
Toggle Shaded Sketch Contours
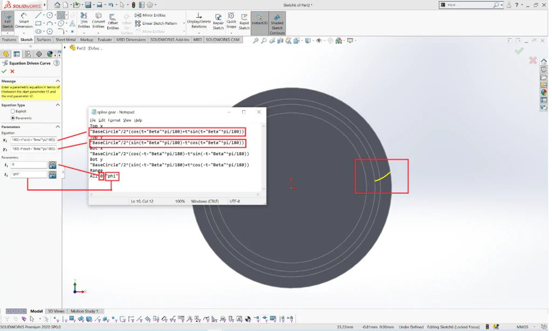(277, 23)
